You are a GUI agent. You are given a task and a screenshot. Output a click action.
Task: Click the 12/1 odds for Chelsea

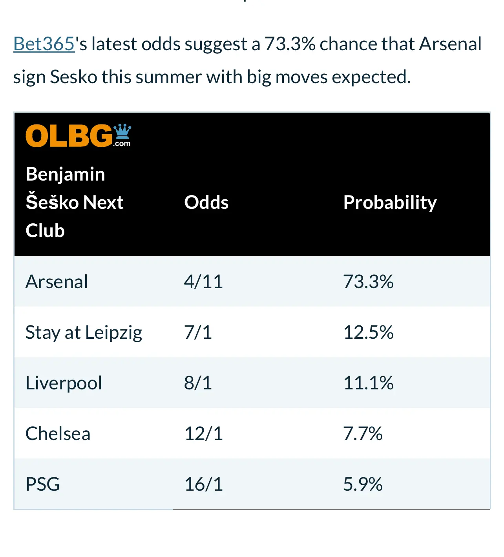(x=203, y=433)
